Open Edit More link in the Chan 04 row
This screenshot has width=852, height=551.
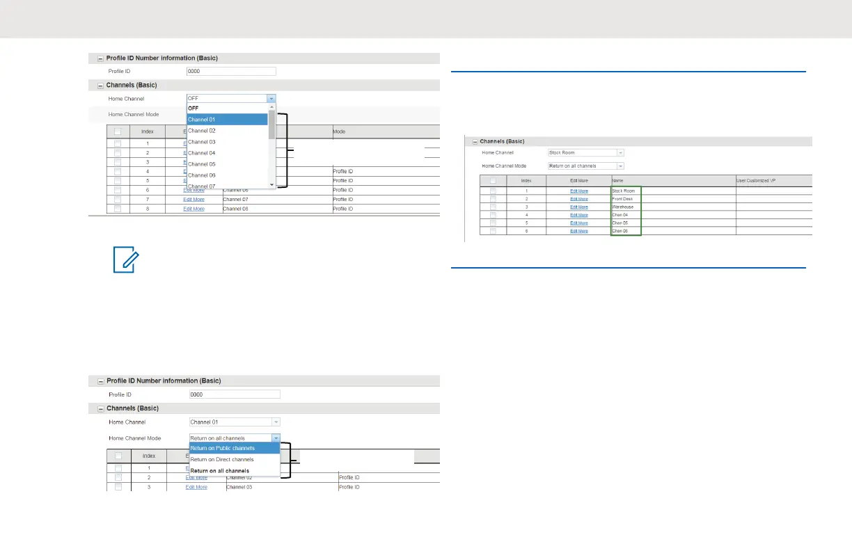click(x=579, y=215)
